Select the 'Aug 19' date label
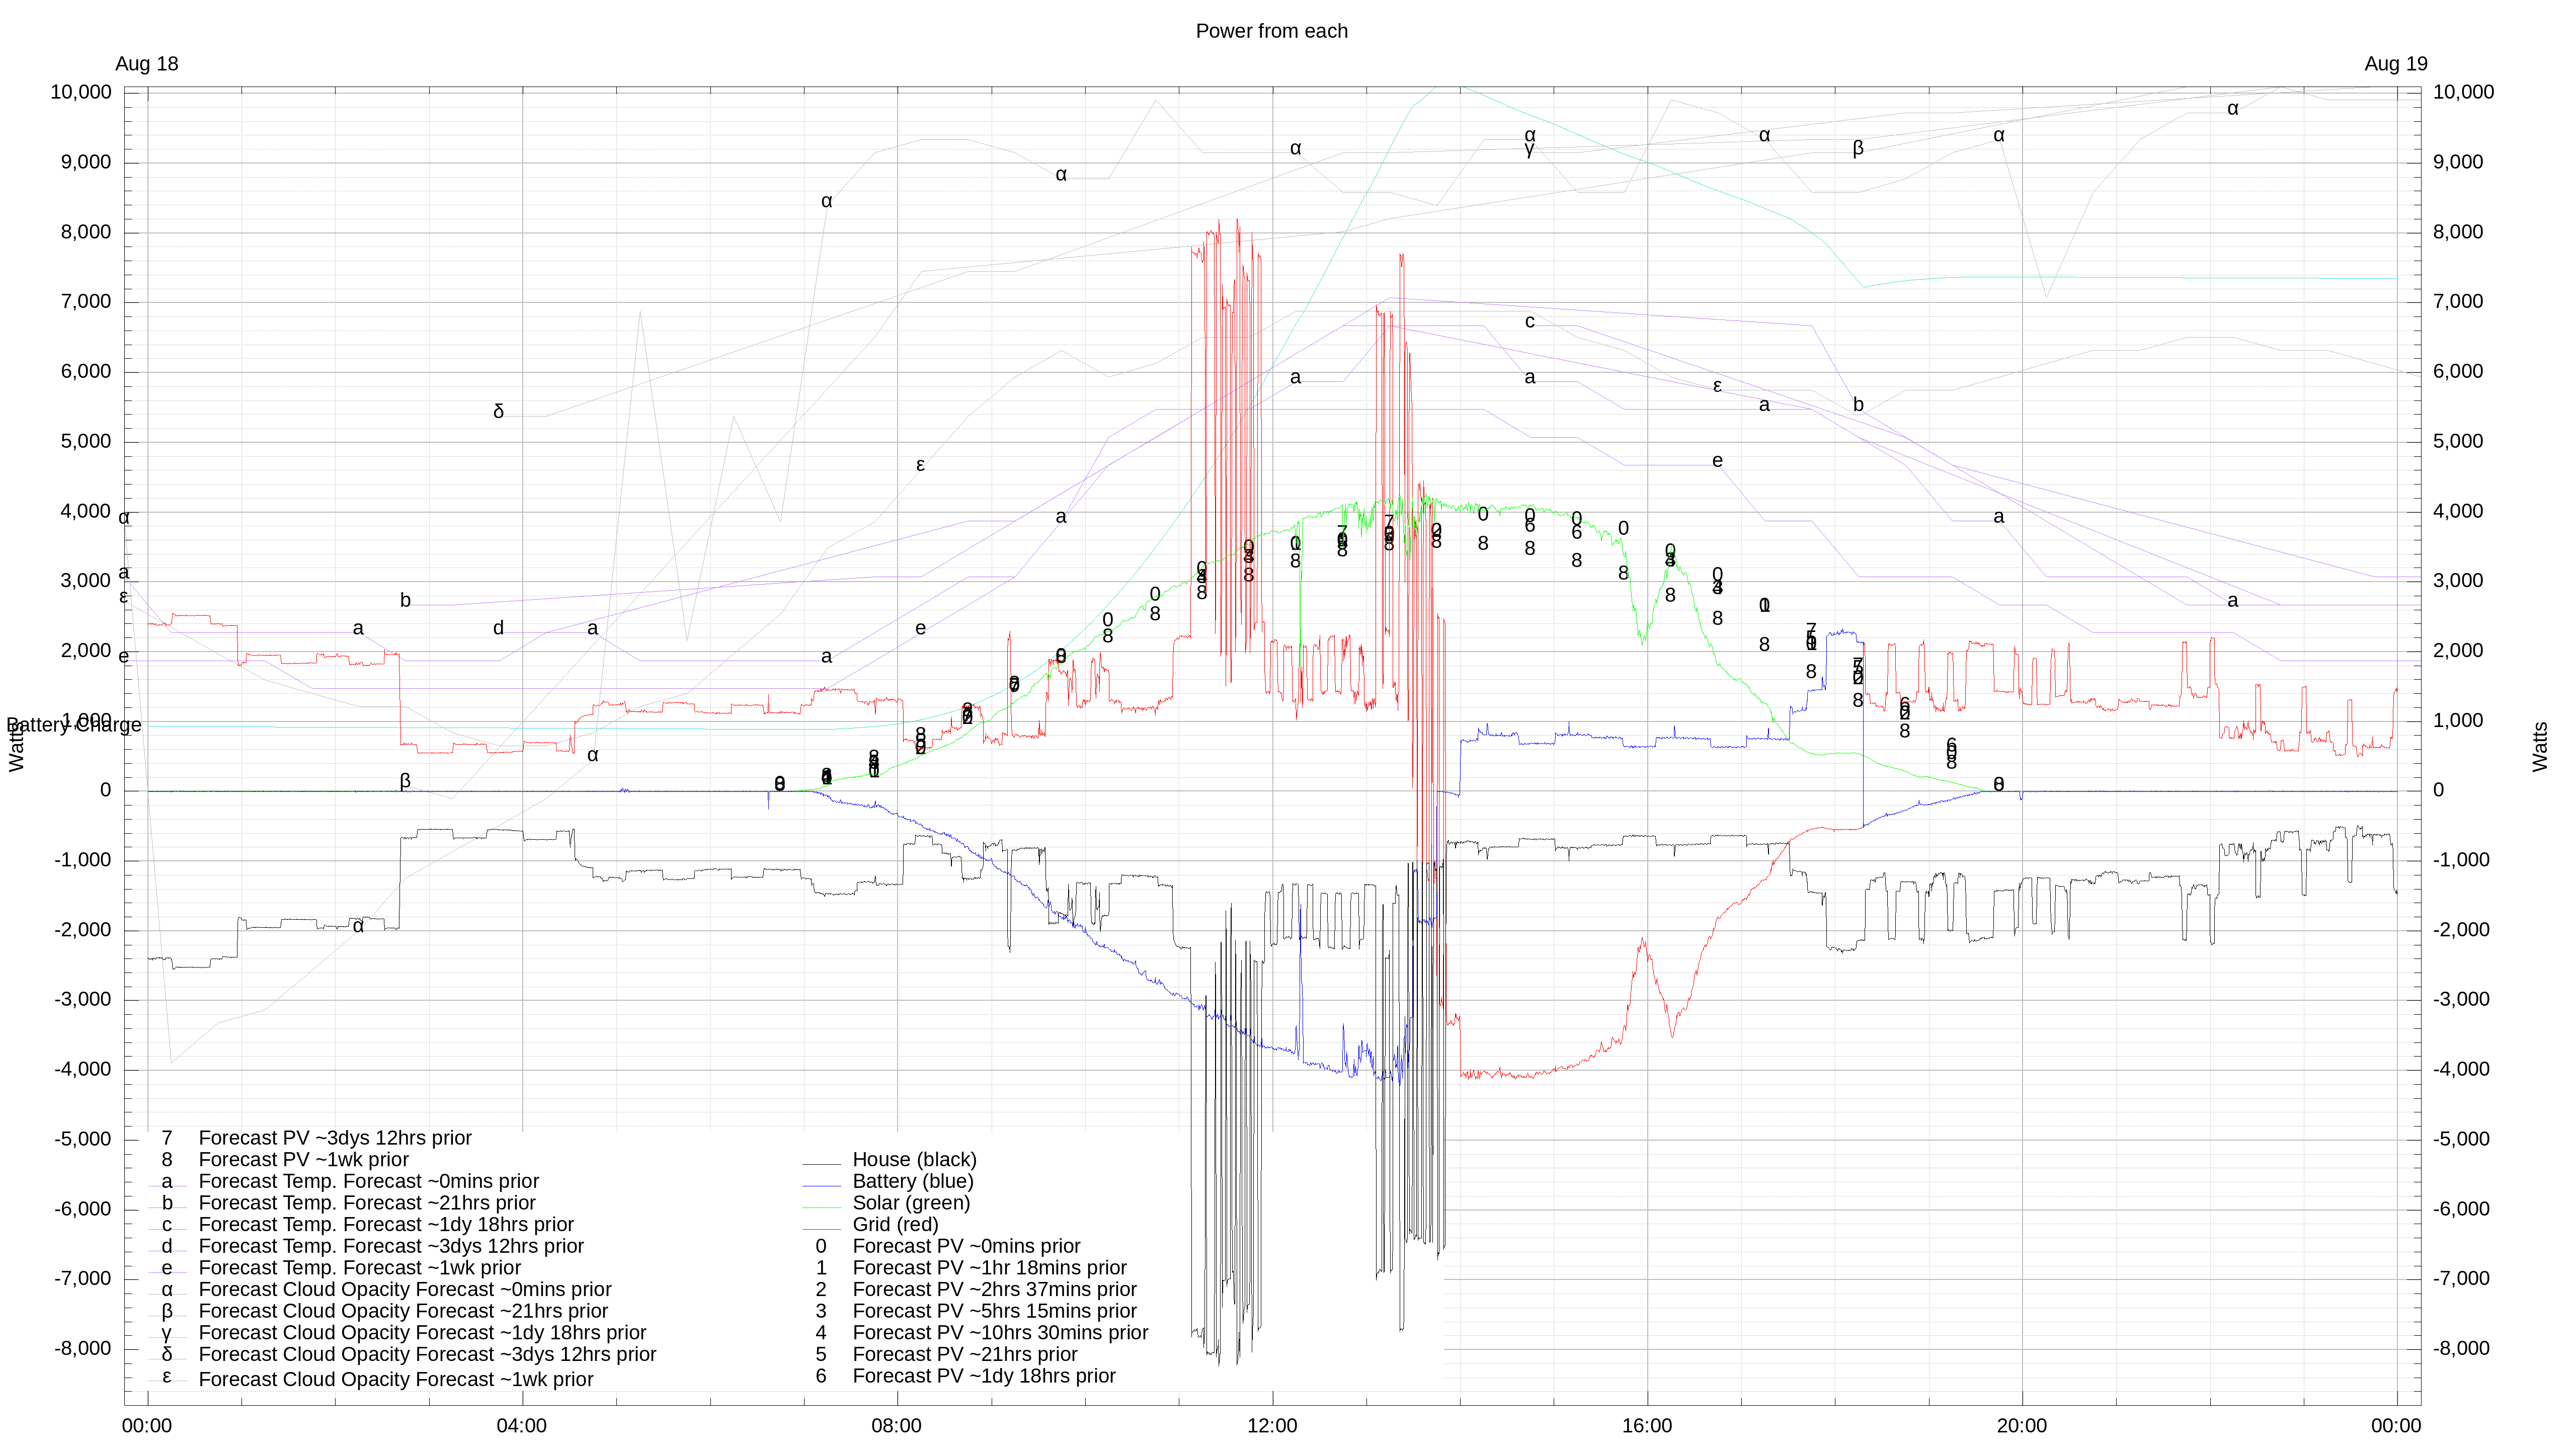2576x1449 pixels. coord(2395,64)
